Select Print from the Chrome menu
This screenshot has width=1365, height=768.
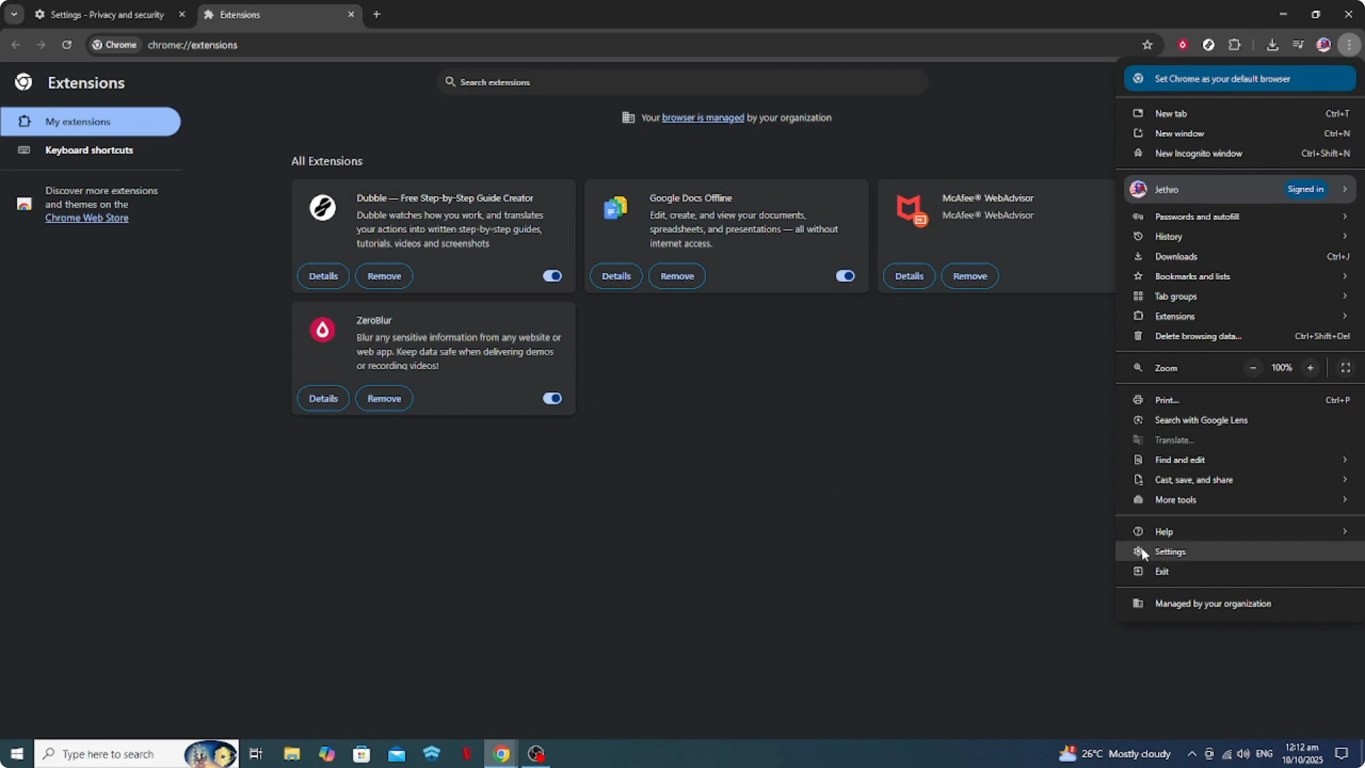tap(1240, 400)
